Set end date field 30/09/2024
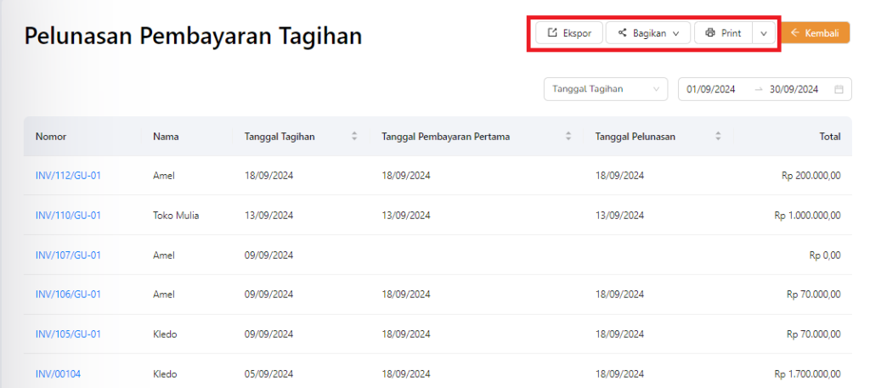870x388 pixels. tap(794, 89)
